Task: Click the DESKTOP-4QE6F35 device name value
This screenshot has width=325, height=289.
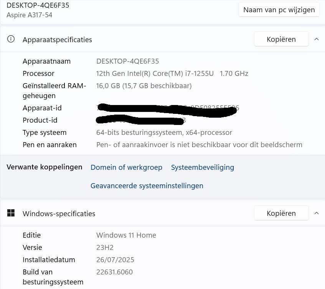Action: pyautogui.click(x=127, y=61)
